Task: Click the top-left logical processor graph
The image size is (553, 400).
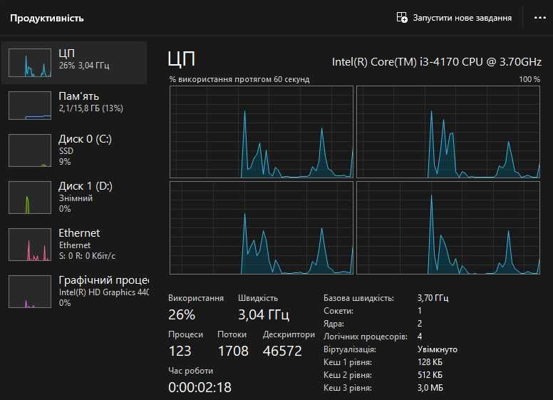Action: tap(262, 132)
